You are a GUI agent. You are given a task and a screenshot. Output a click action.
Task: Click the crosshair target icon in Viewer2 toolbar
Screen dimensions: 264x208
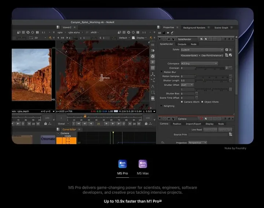133,32
